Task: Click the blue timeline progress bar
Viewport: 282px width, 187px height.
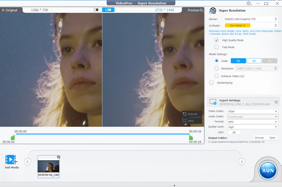Action: point(102,134)
